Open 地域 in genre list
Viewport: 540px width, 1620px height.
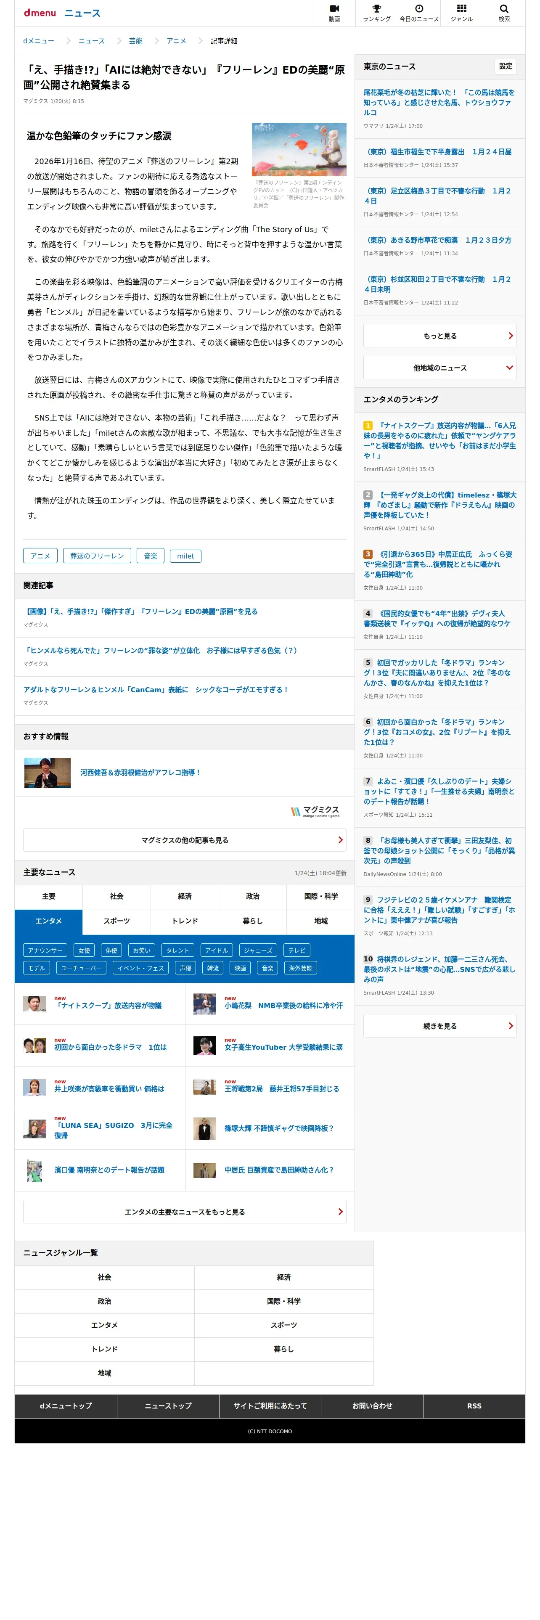(x=104, y=1373)
